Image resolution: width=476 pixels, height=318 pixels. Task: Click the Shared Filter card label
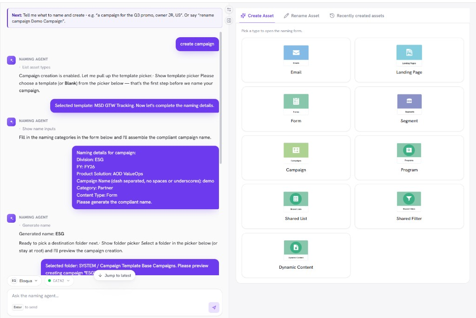point(409,219)
